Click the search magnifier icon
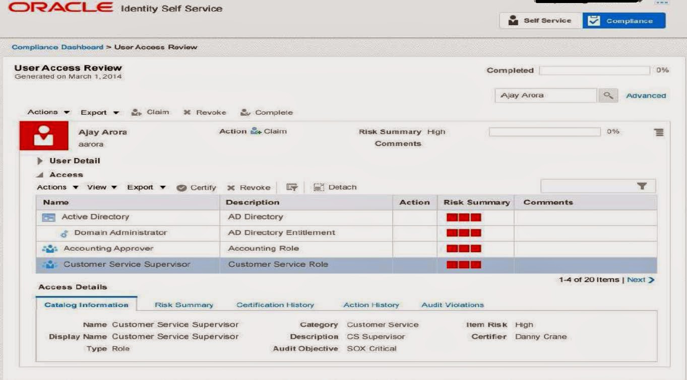The height and width of the screenshot is (380, 687). [x=608, y=95]
